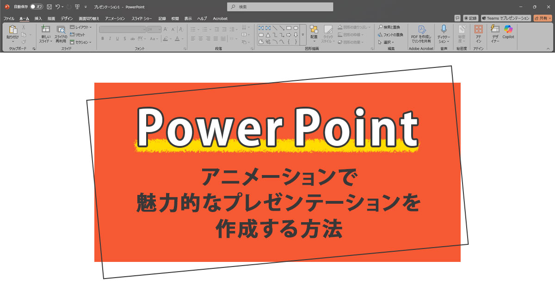Open the Comments pane icon
This screenshot has width=555, height=291.
pyautogui.click(x=457, y=18)
